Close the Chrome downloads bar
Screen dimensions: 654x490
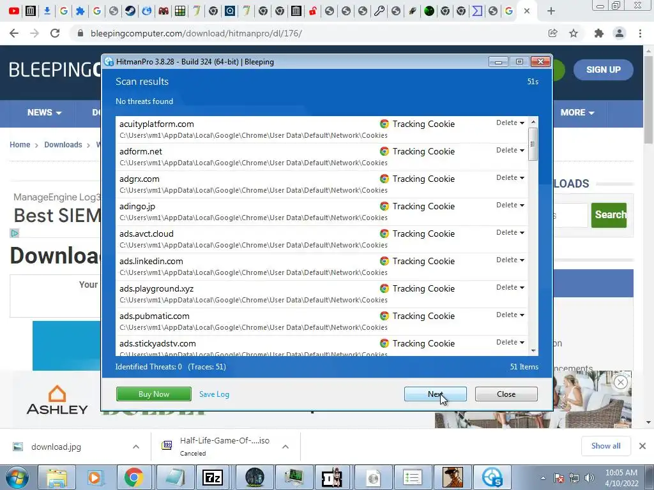click(x=643, y=446)
